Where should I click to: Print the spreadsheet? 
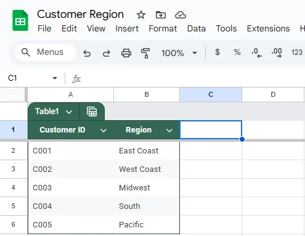(x=126, y=53)
